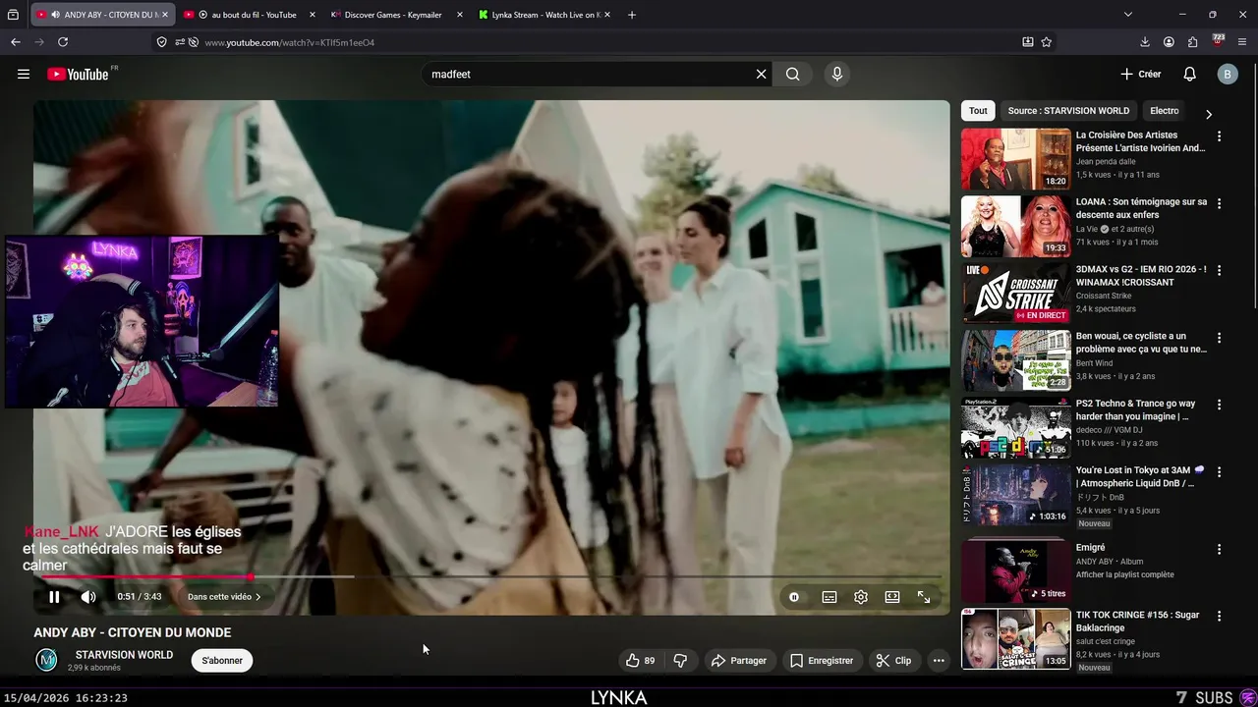Screen dimensions: 1258x707
Task: Open the browser extensions puzzle icon
Action: pos(1192,42)
